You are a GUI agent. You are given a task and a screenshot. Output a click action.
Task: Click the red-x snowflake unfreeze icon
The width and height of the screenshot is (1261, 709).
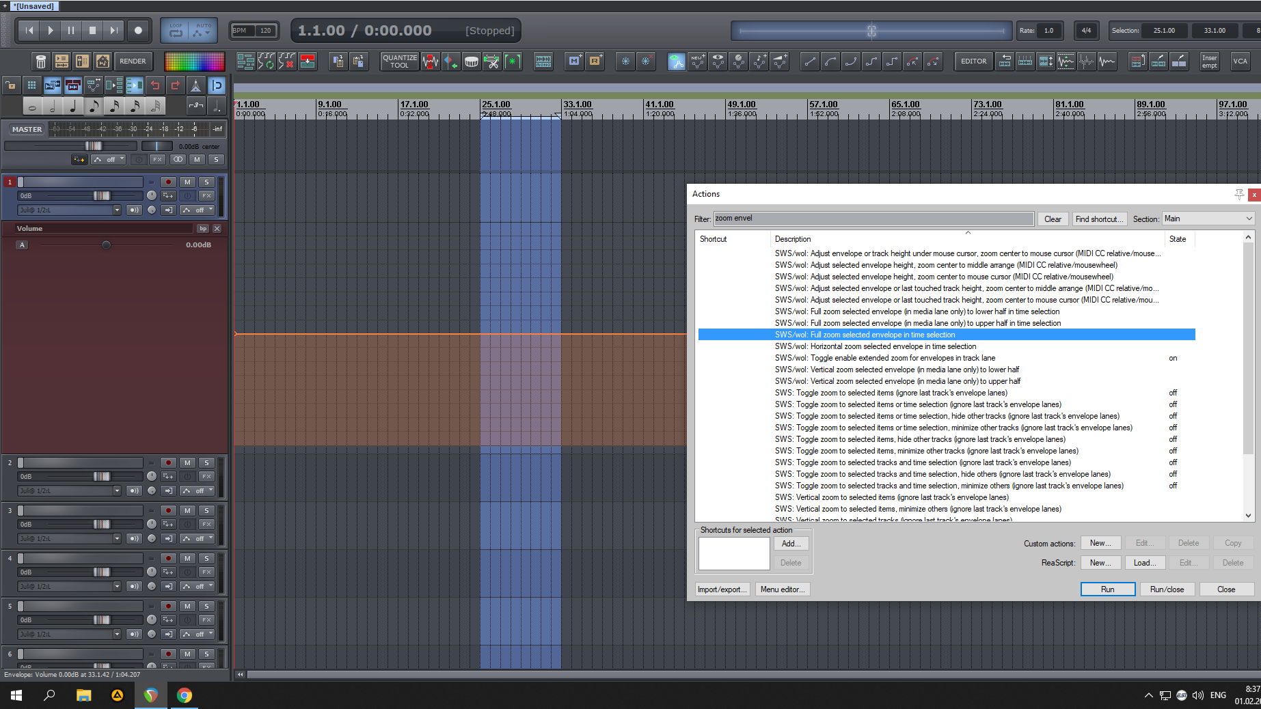646,61
